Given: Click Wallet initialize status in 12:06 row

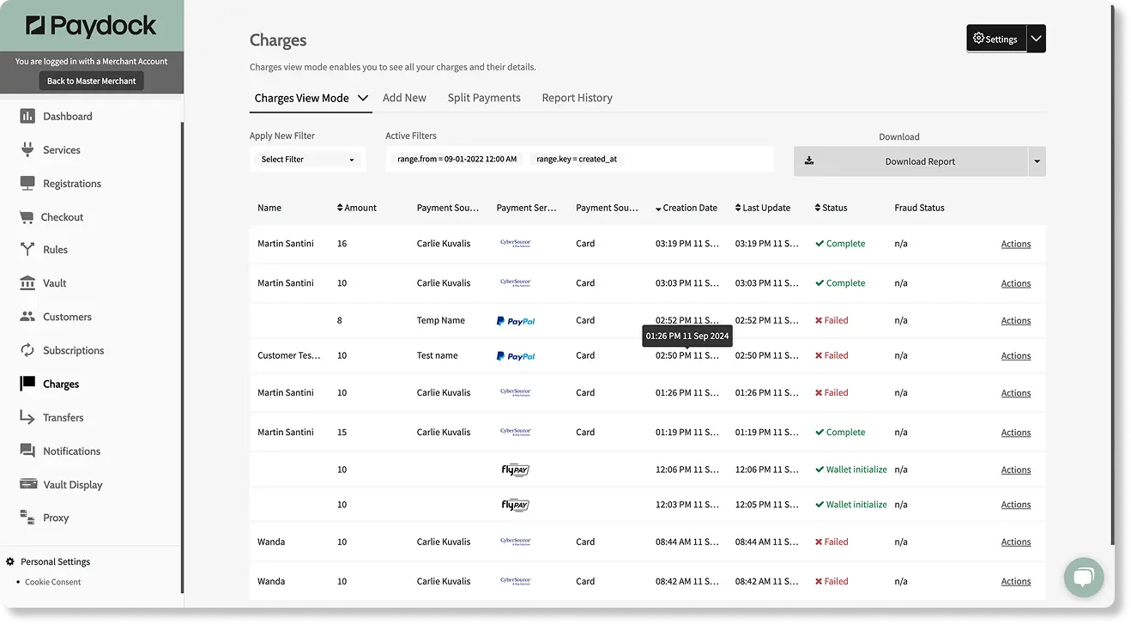Looking at the screenshot, I should coord(851,470).
